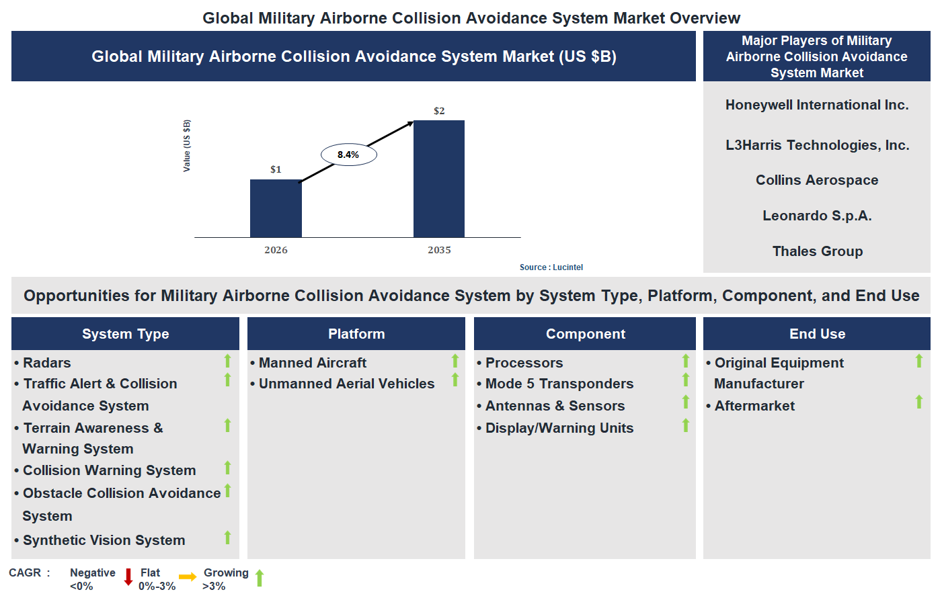Image resolution: width=942 pixels, height=596 pixels.
Task: Expand the System Type panel header
Action: pyautogui.click(x=124, y=333)
